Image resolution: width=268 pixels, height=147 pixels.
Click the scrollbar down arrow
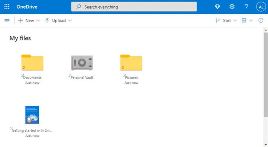click(266, 145)
